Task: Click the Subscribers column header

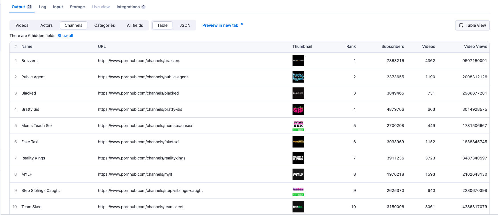Action: pyautogui.click(x=393, y=46)
